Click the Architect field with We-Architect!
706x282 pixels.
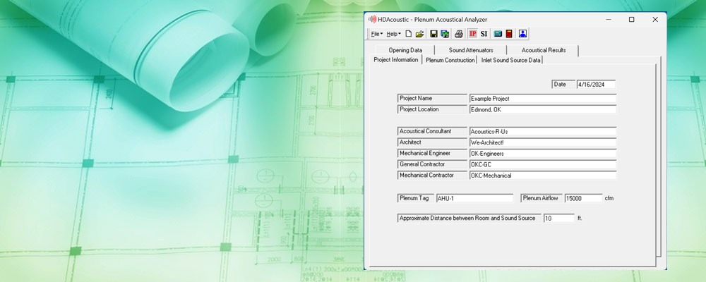[542, 142]
